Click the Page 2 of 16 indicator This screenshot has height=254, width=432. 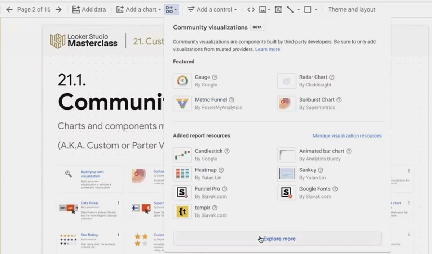click(34, 10)
